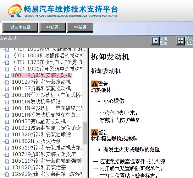
Task: Click the warning icon above 灼热液体
Action: (95, 84)
